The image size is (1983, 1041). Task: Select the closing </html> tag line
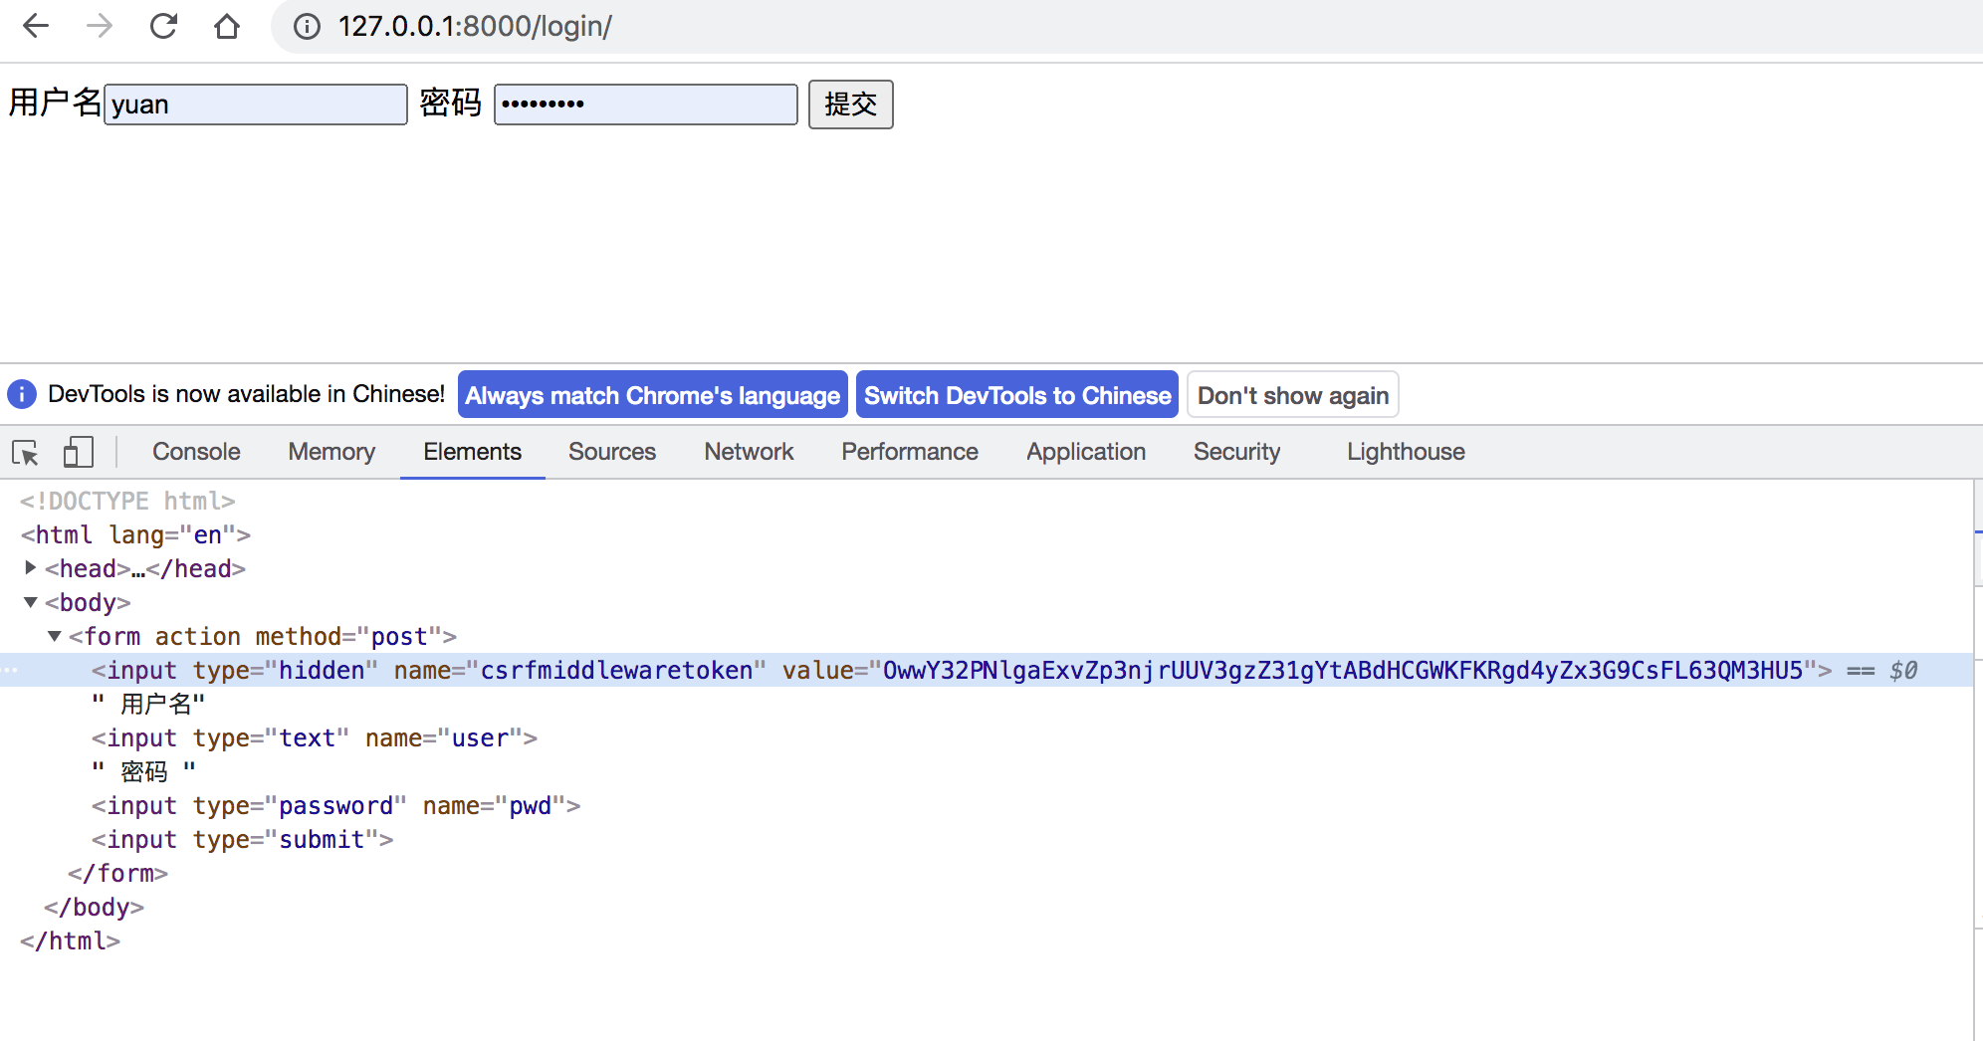coord(70,940)
